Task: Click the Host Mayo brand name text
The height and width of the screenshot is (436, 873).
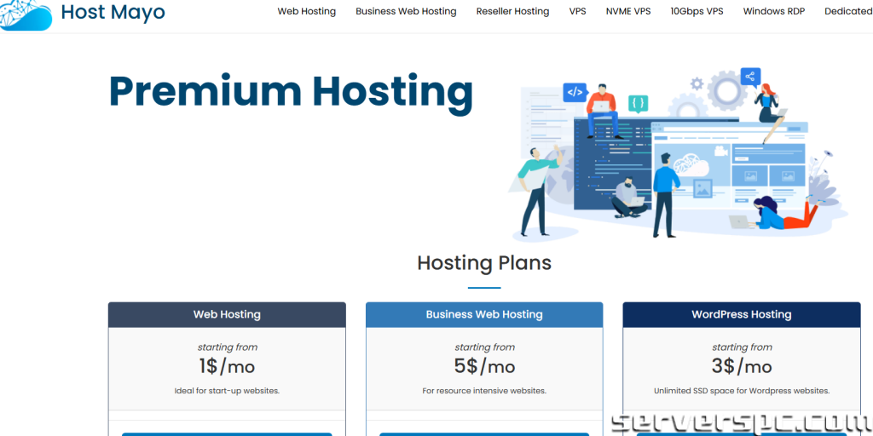Action: (x=113, y=13)
